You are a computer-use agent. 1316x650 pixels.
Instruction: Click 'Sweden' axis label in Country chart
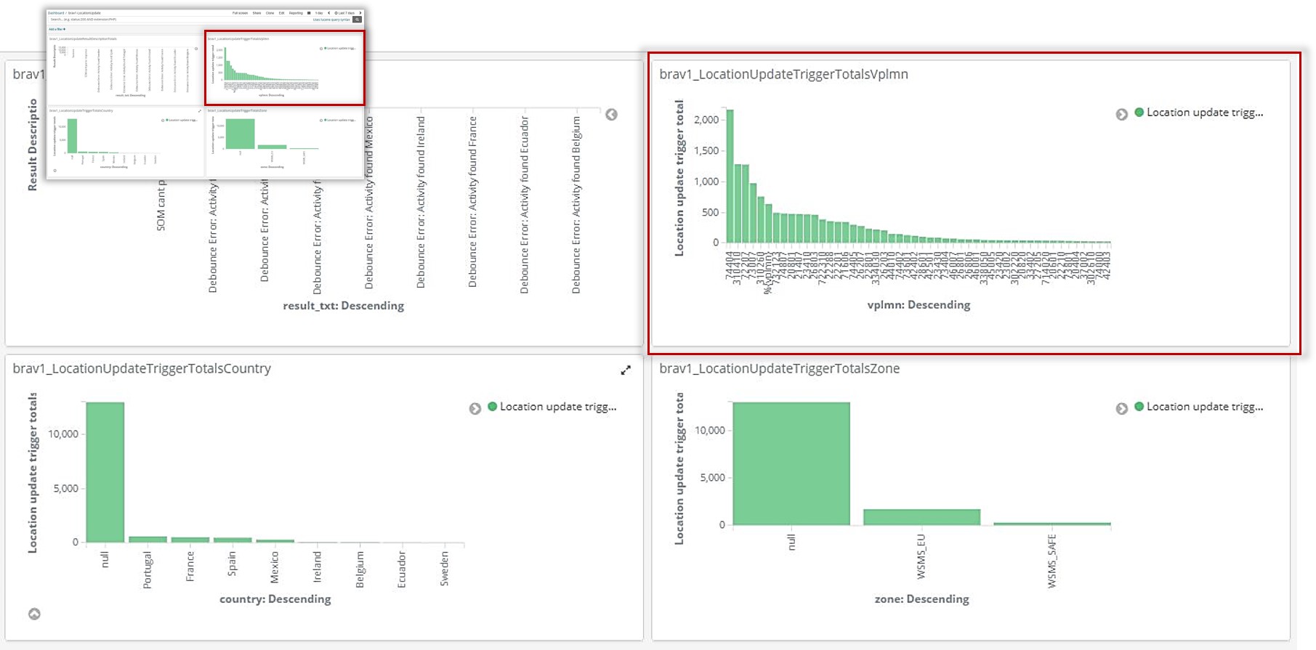coord(445,569)
